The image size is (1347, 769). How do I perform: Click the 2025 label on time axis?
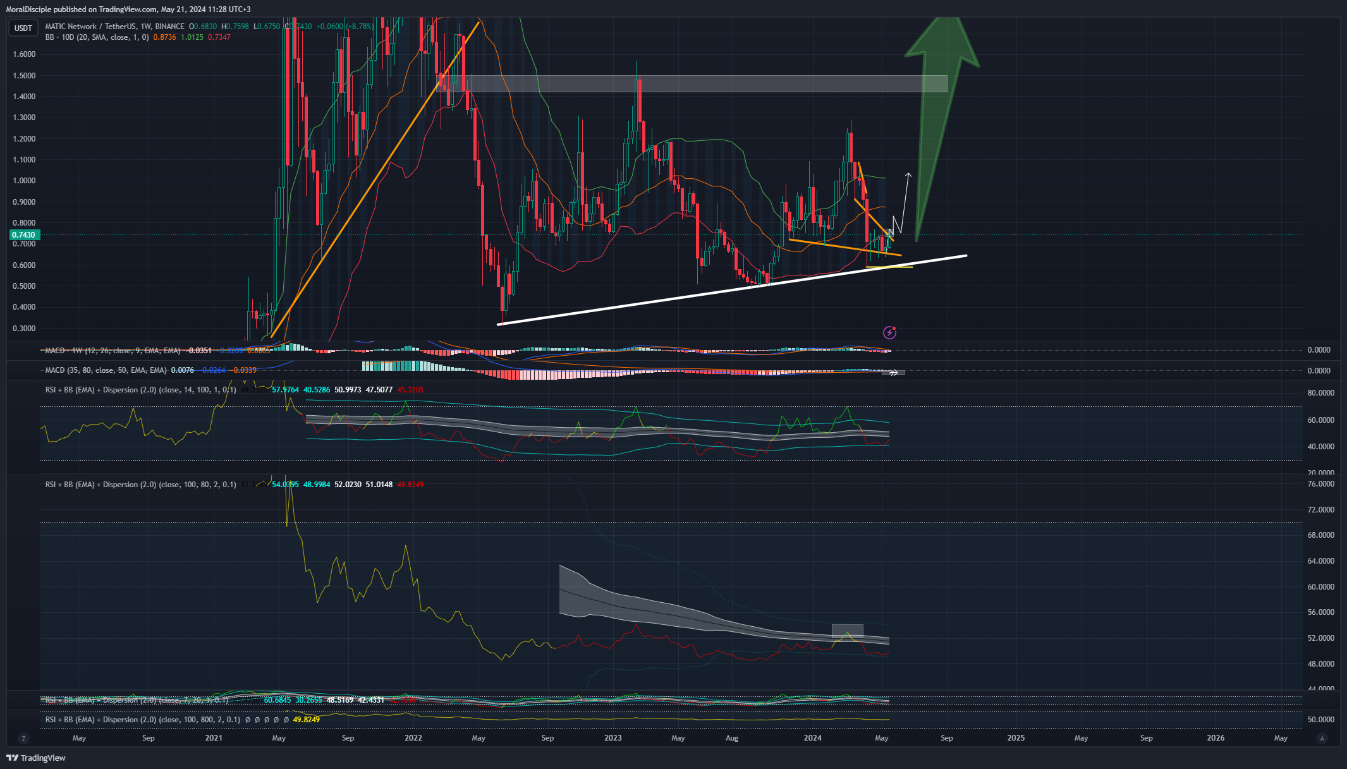(x=1016, y=738)
